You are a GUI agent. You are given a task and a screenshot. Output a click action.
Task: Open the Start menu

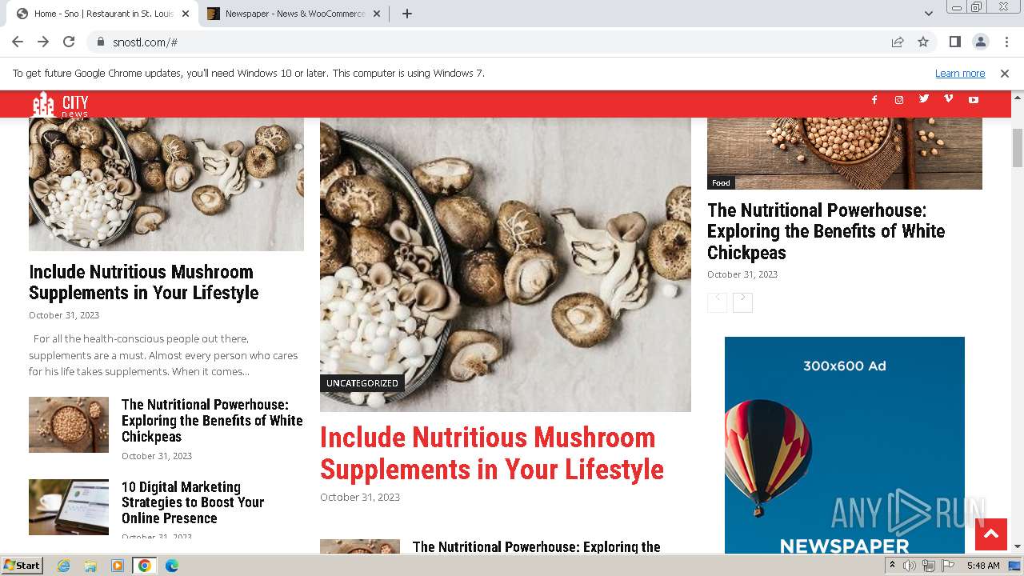(x=22, y=566)
